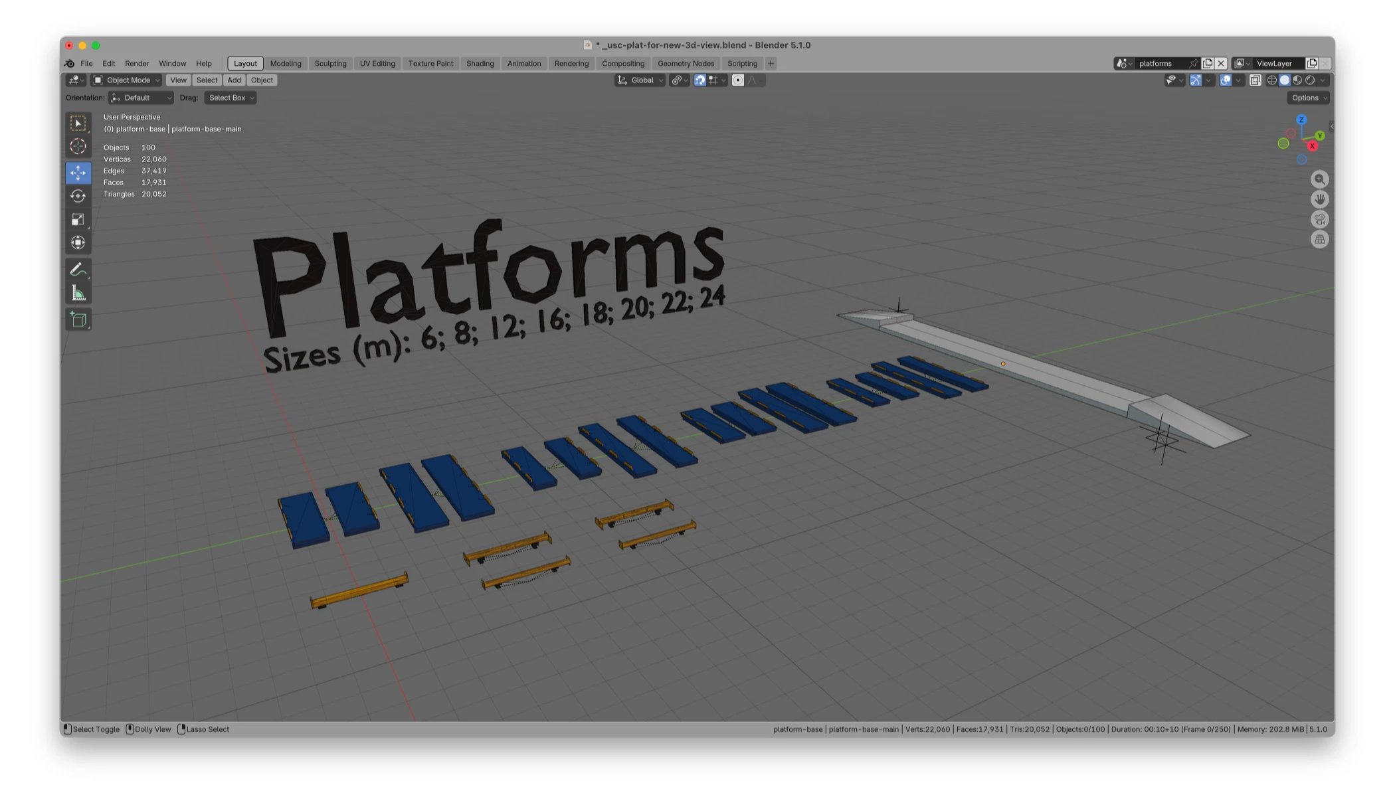Click the Add menu button
The image size is (1395, 797).
tap(234, 80)
